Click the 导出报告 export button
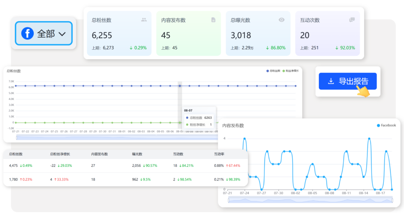This screenshot has height=224, width=404. coord(348,81)
